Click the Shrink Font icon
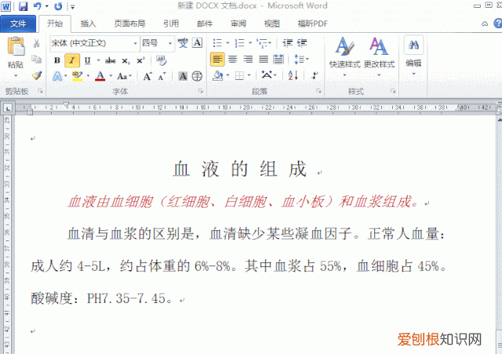Image resolution: width=502 pixels, height=354 pixels. click(x=162, y=76)
